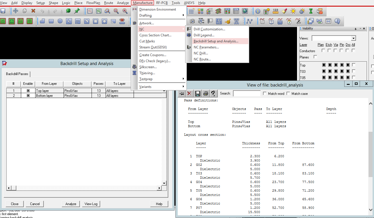Open the Route menu in menu bar
The width and height of the screenshot is (374, 218).
[x=108, y=3]
